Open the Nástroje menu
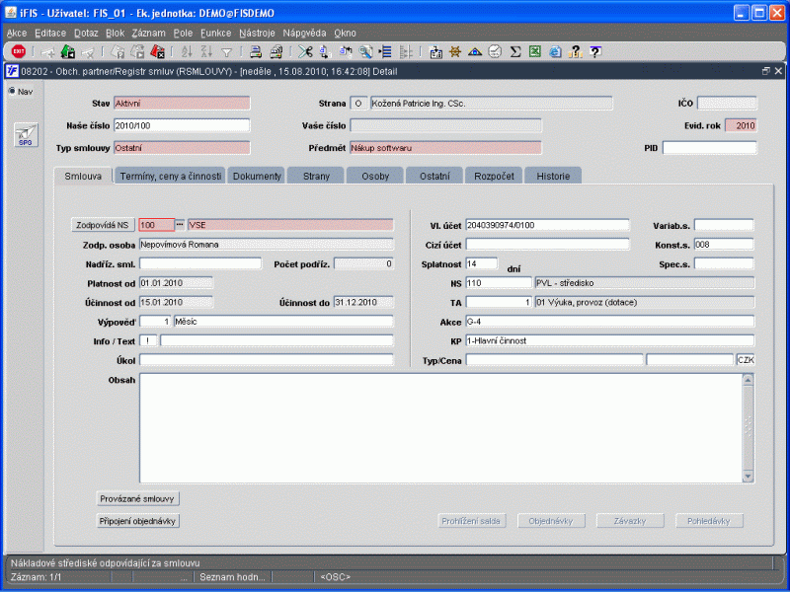 coord(257,33)
